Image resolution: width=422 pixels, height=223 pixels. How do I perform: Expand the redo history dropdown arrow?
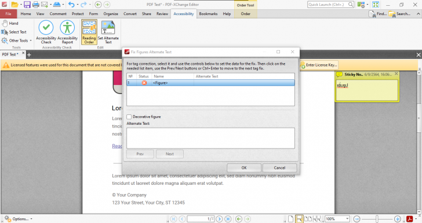pos(90,4)
